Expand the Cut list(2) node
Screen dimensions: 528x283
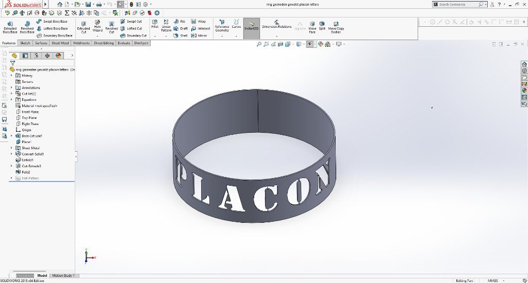12,94
